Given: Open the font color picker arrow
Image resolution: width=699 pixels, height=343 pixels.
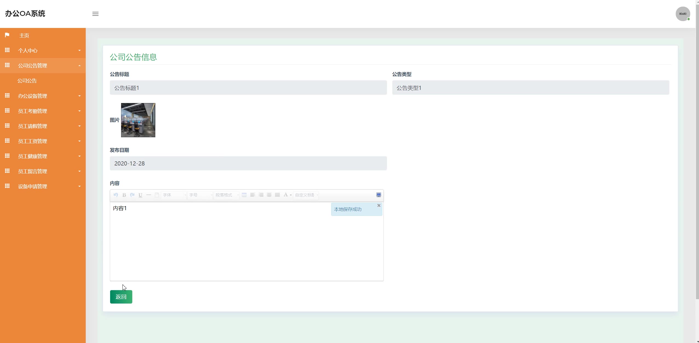Looking at the screenshot, I should [291, 195].
